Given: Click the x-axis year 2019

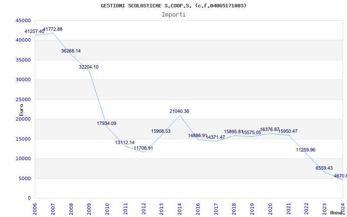Looking at the screenshot, I should click(x=252, y=209).
